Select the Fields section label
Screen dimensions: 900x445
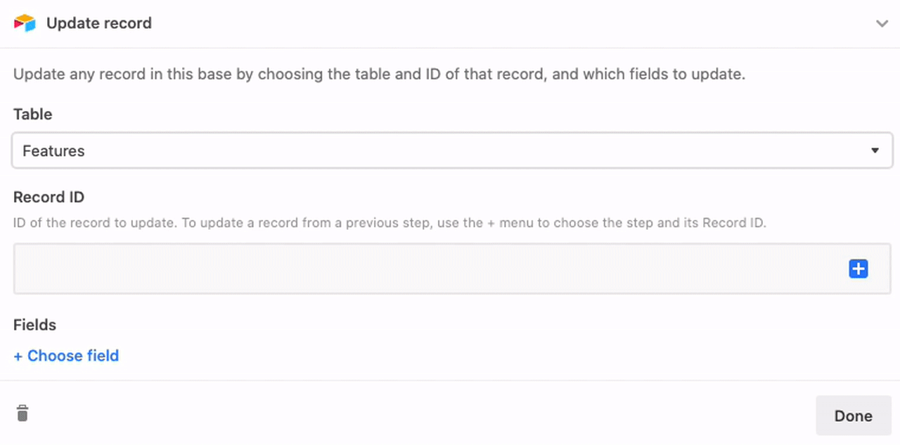pyautogui.click(x=35, y=325)
